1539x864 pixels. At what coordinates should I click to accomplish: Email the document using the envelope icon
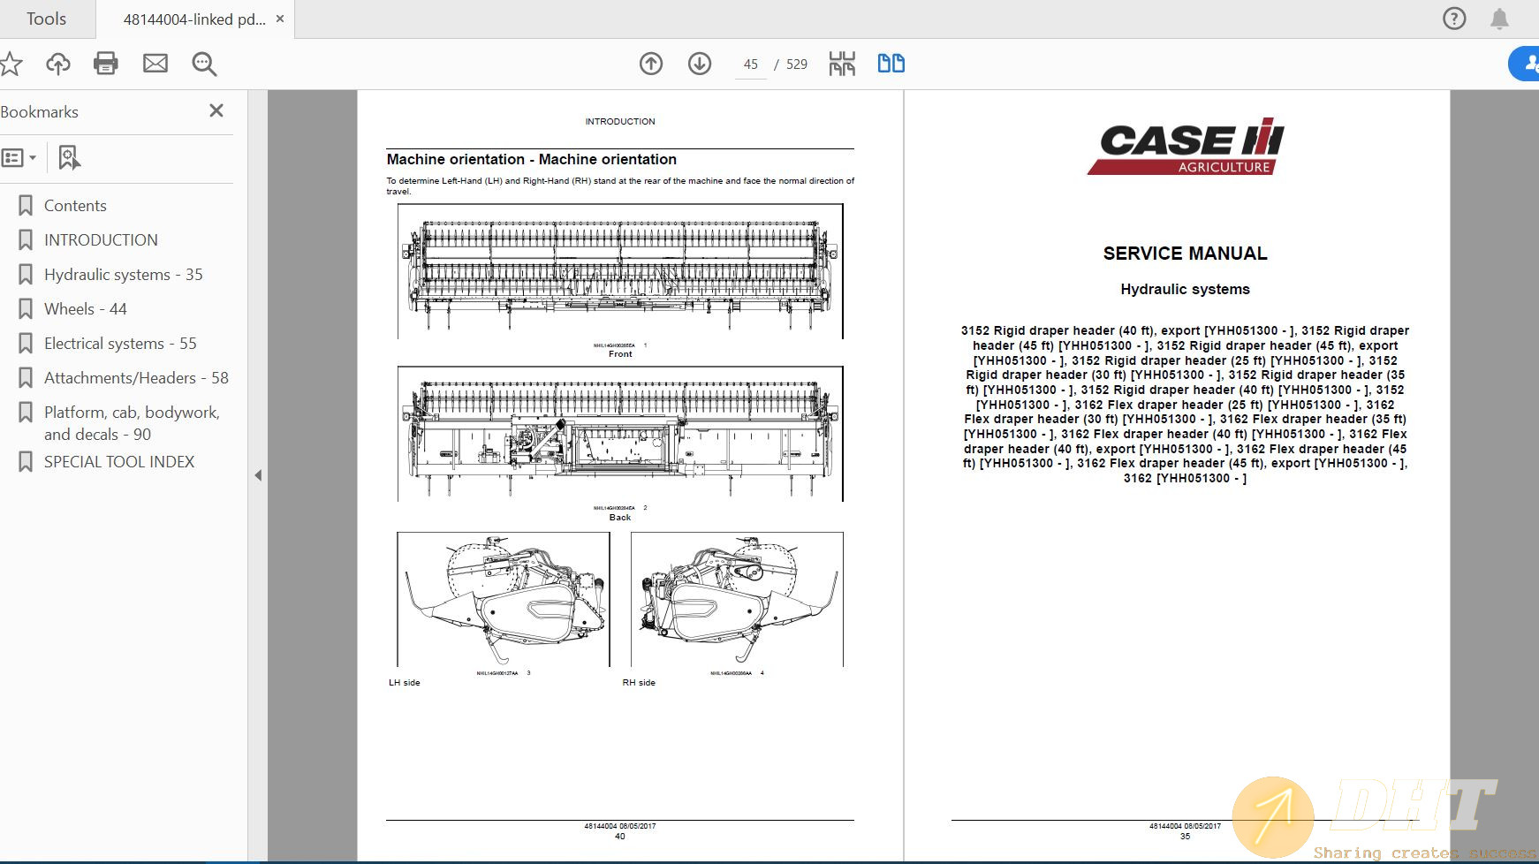point(155,63)
